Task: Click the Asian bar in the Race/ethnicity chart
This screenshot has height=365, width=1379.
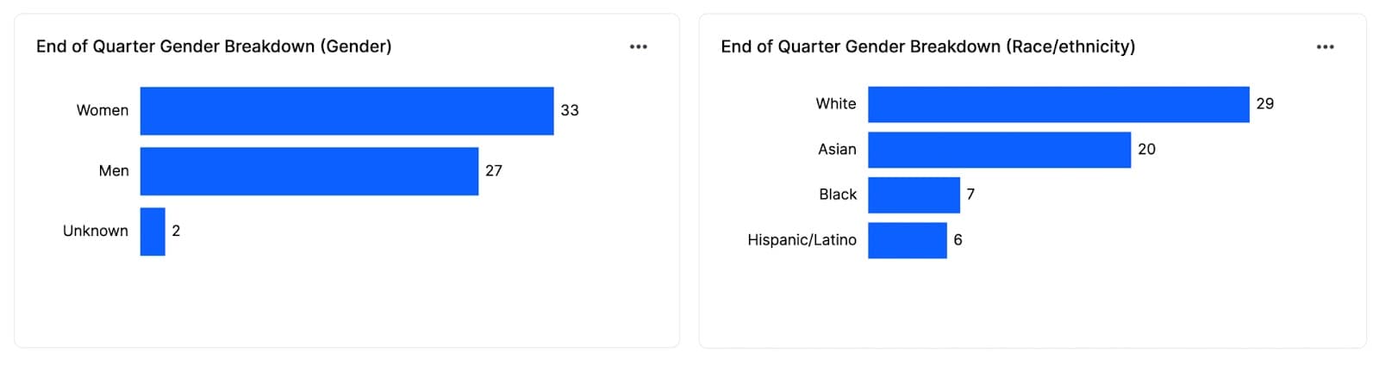Action: click(x=999, y=150)
